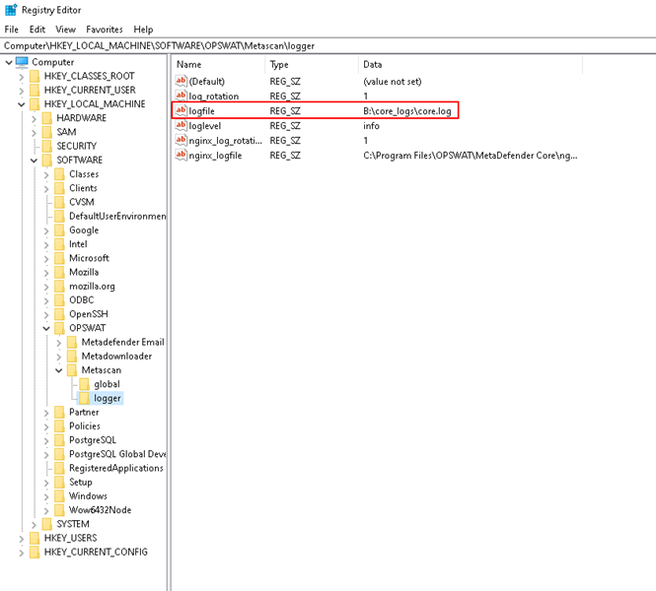Viewport: 656px width, 591px height.
Task: Click the OPSWAT folder icon
Action: pos(60,328)
